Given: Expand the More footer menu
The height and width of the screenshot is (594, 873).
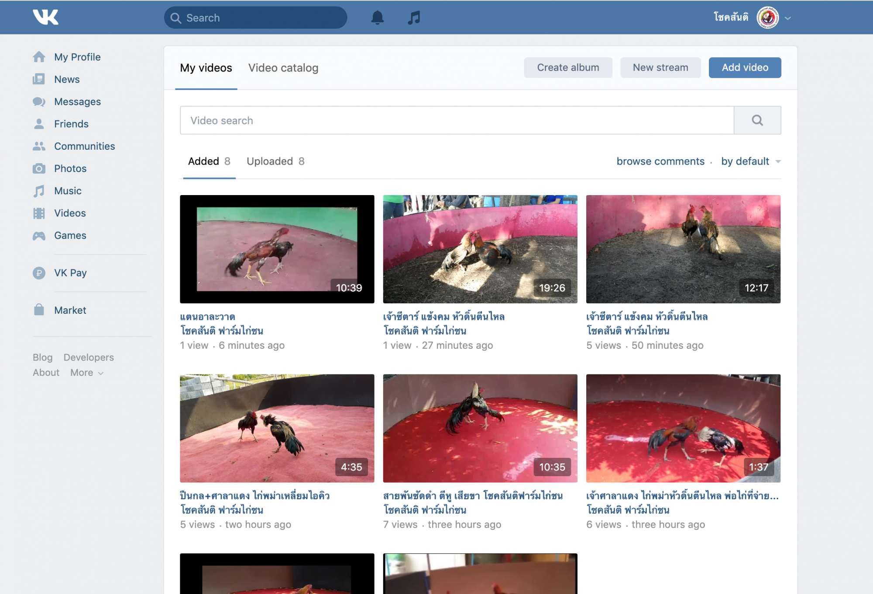Looking at the screenshot, I should tap(86, 373).
